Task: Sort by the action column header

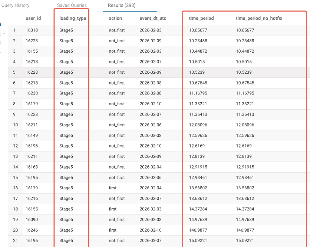Action: (x=115, y=18)
